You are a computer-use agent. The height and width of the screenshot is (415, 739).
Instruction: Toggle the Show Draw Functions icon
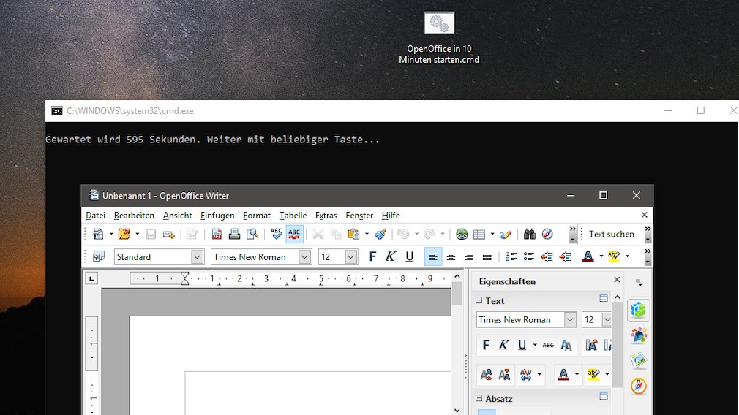pyautogui.click(x=506, y=234)
